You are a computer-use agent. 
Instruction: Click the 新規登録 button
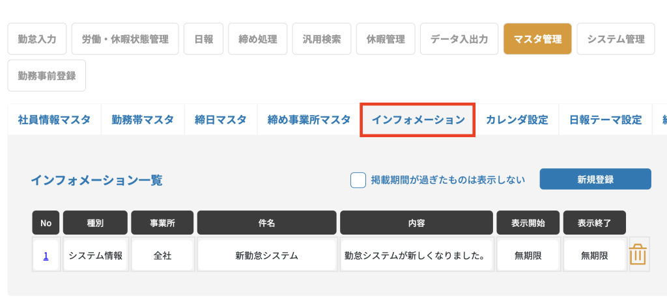click(595, 179)
